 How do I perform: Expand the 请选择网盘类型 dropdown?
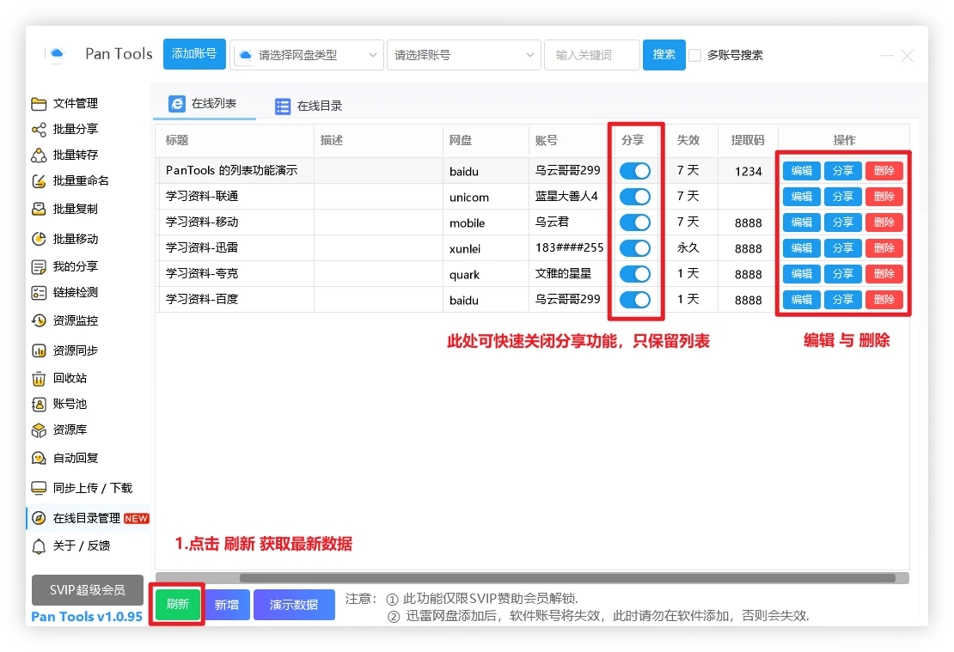307,55
